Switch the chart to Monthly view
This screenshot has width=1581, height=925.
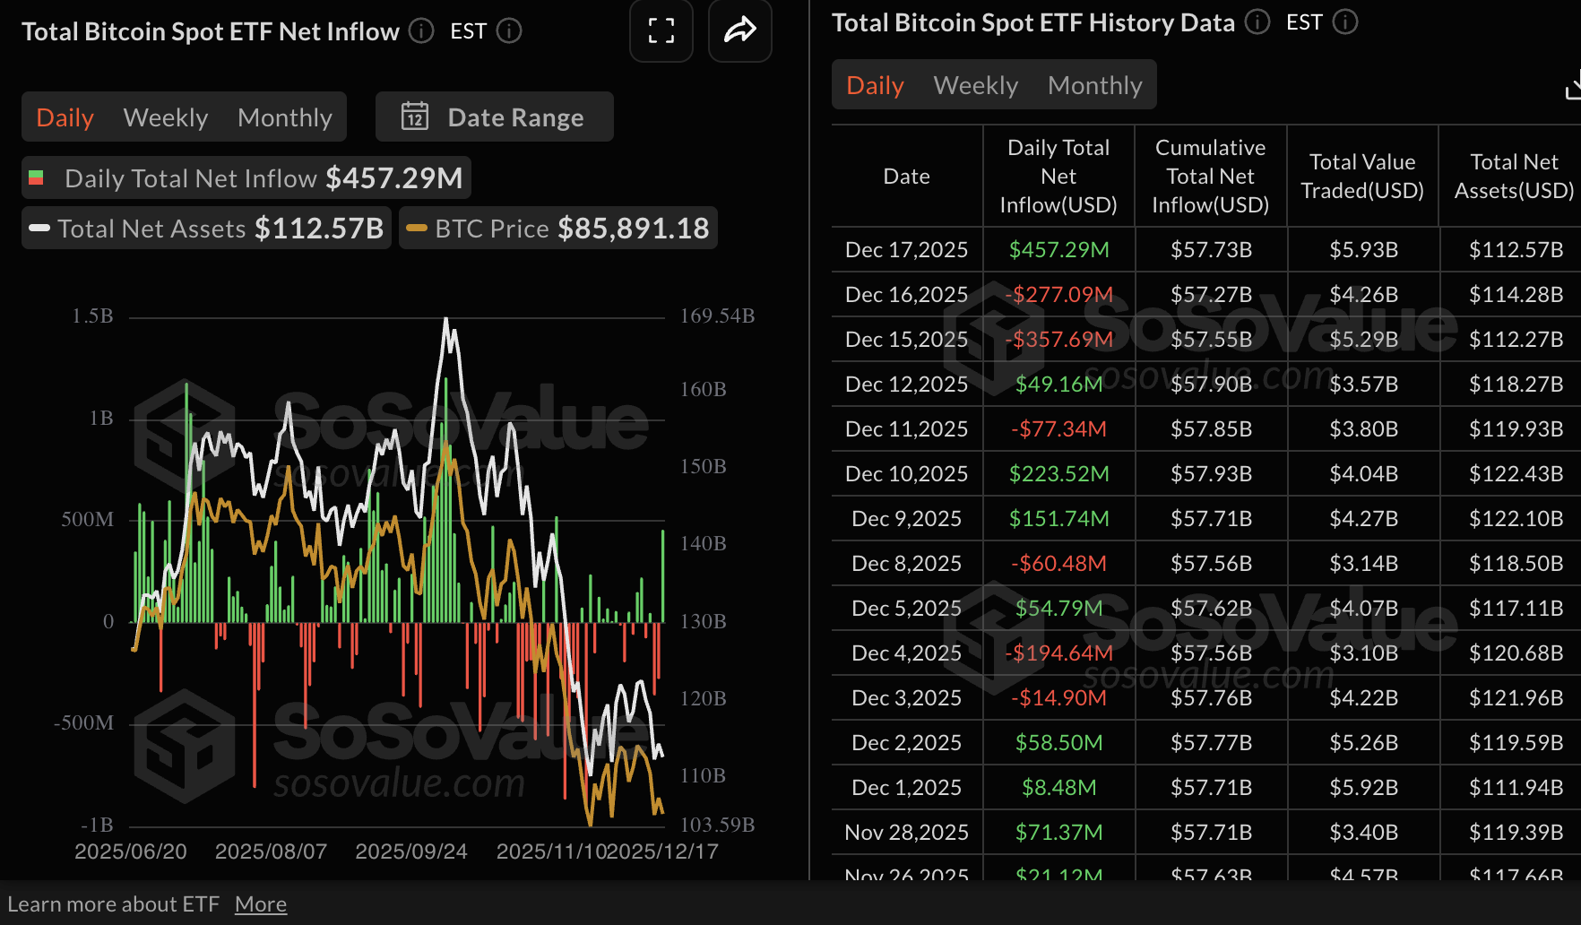pos(284,117)
